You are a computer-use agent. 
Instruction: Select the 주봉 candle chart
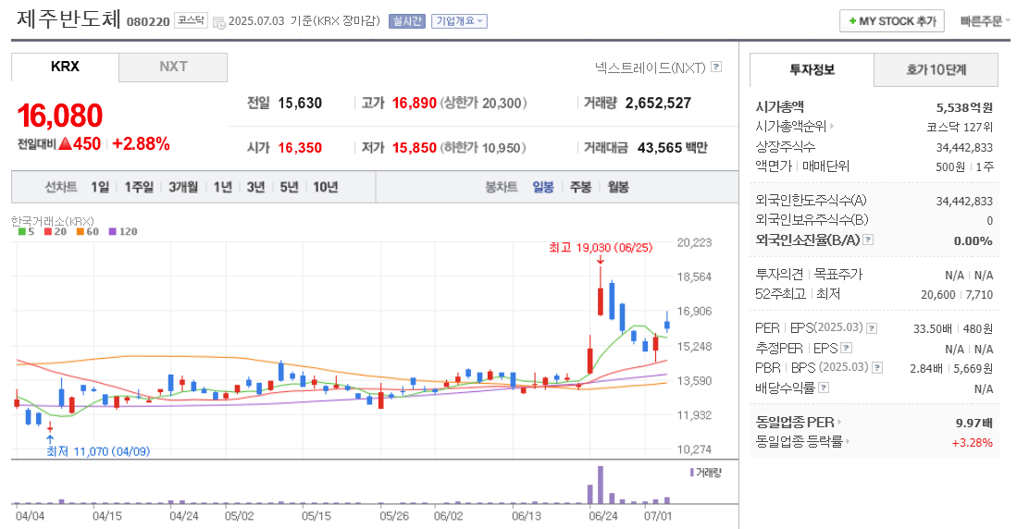point(580,188)
